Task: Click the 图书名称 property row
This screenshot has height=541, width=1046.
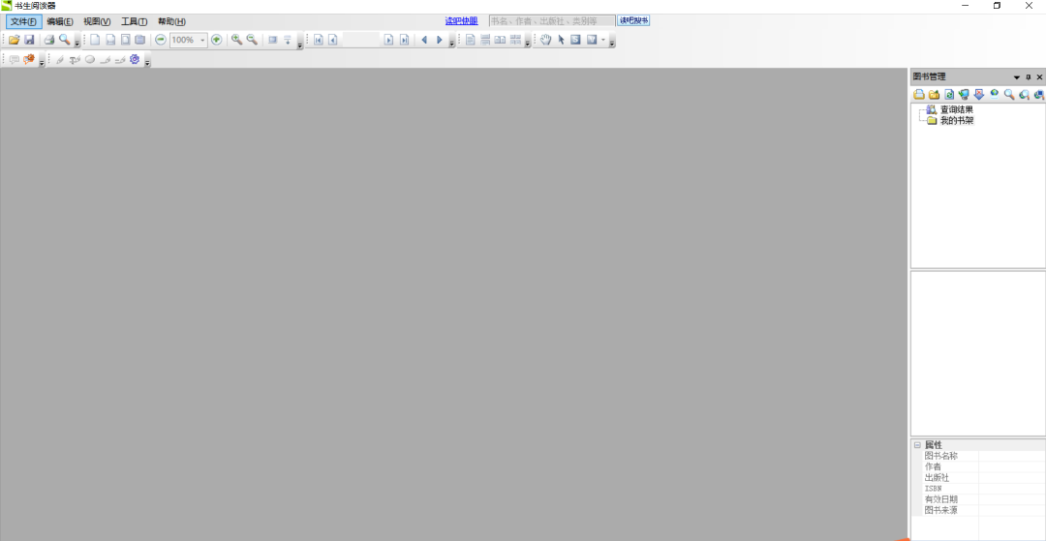Action: point(978,456)
